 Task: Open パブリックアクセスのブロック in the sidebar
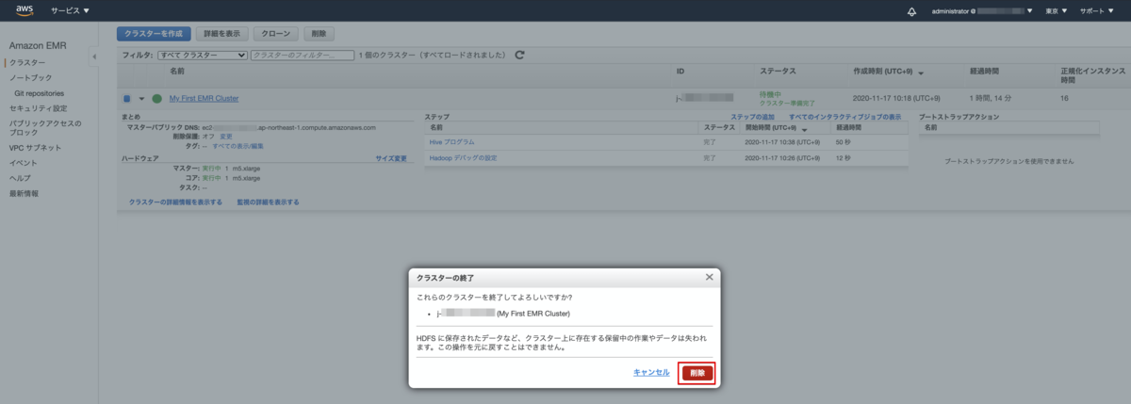44,127
